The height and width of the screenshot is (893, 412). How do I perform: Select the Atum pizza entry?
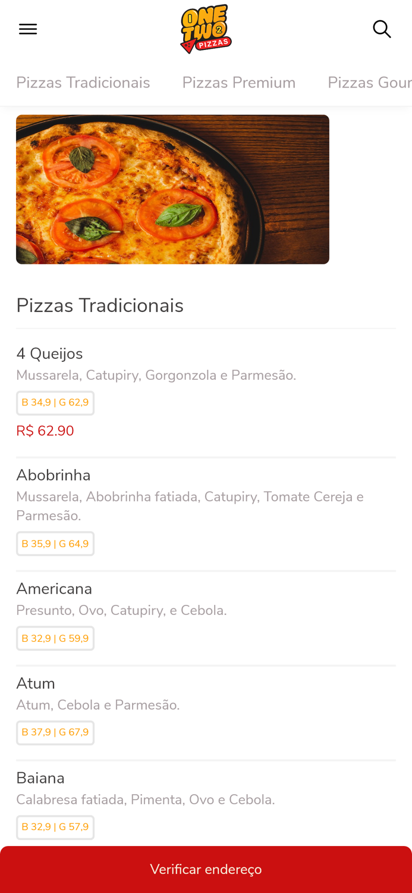[x=36, y=683]
